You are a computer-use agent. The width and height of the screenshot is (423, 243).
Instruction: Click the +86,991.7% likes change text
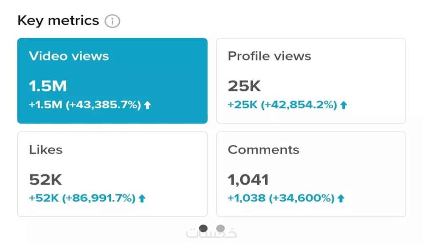coord(99,198)
